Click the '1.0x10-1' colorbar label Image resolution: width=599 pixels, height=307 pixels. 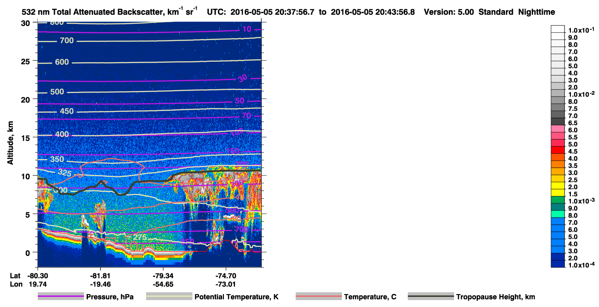pyautogui.click(x=581, y=29)
